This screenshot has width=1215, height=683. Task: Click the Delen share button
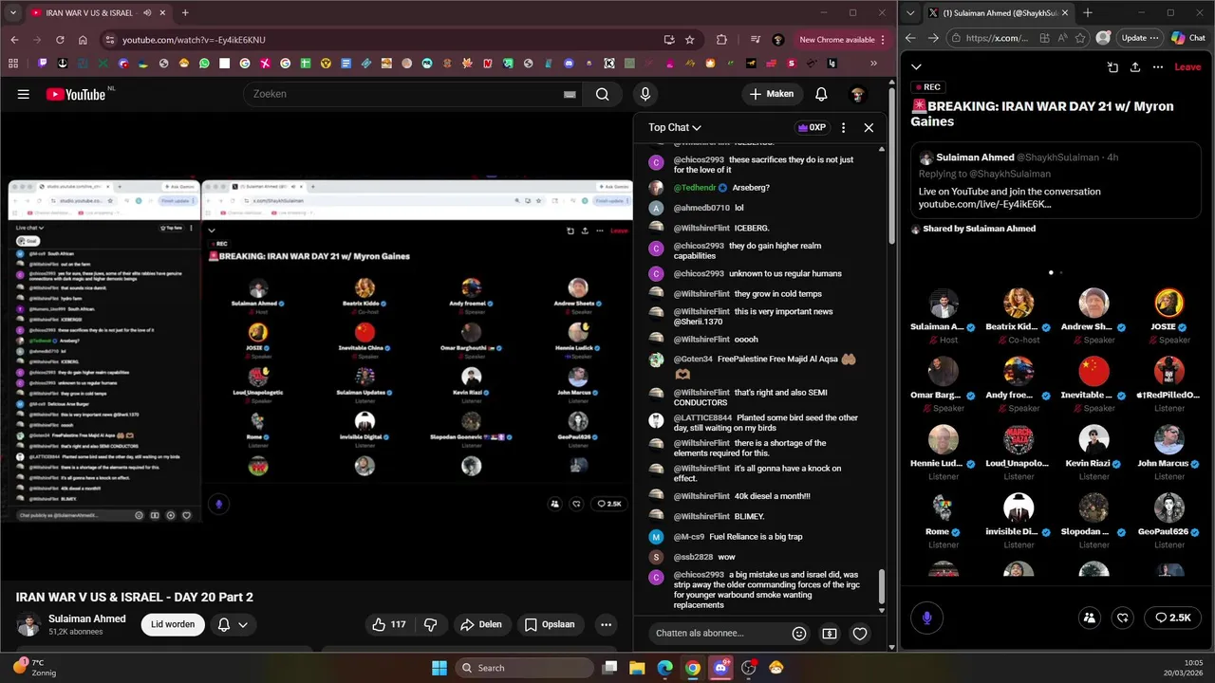[x=481, y=624]
